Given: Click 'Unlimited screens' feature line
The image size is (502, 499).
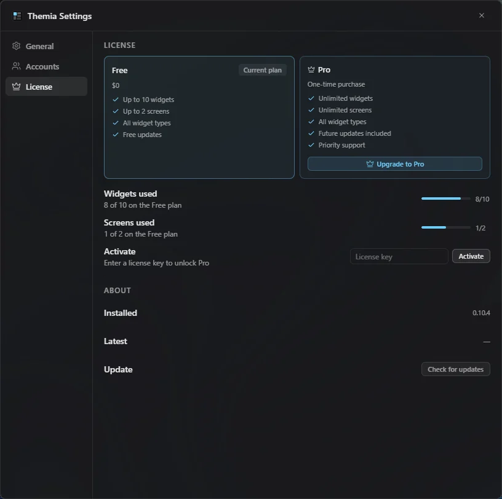Looking at the screenshot, I should point(345,110).
